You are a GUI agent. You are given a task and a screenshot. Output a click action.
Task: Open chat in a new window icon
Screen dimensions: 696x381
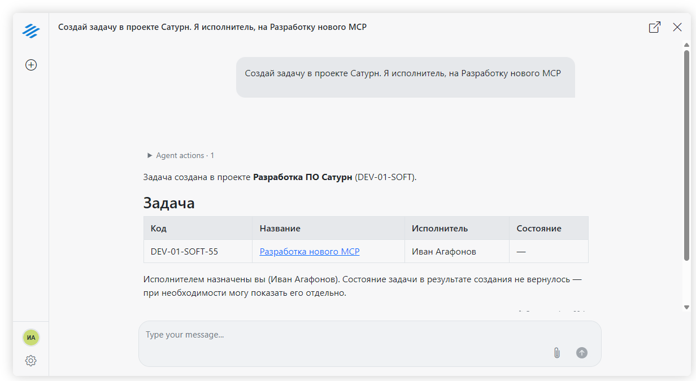pyautogui.click(x=655, y=27)
